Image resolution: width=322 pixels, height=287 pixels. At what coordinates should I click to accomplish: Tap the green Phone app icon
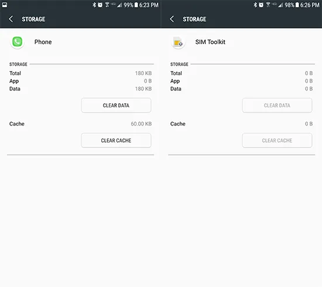pyautogui.click(x=17, y=42)
